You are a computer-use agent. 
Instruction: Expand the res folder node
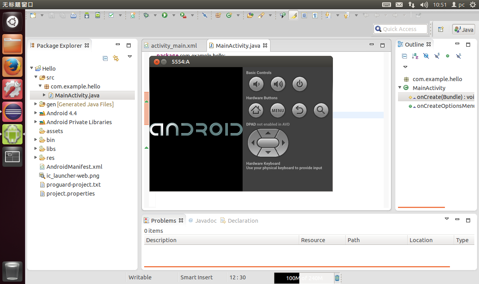click(36, 158)
